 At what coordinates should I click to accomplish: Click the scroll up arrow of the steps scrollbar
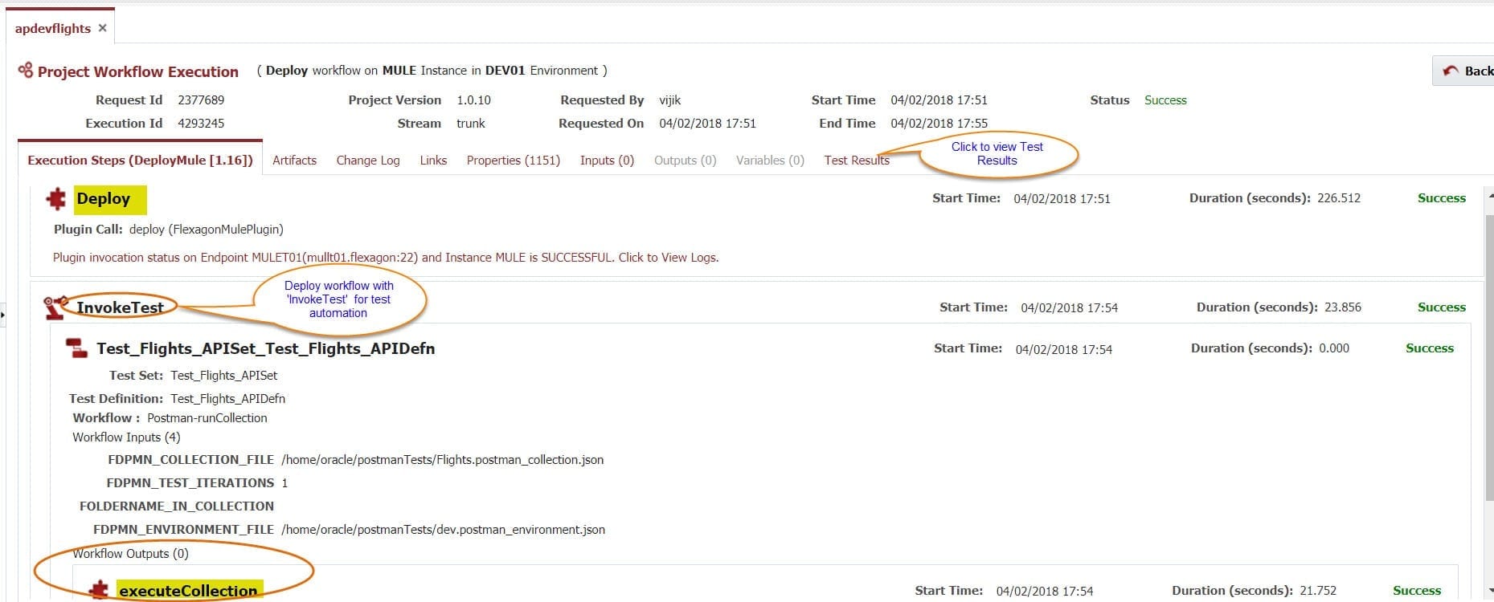pyautogui.click(x=1490, y=194)
